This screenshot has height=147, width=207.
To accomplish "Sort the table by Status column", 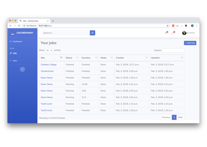I will click(72, 58).
